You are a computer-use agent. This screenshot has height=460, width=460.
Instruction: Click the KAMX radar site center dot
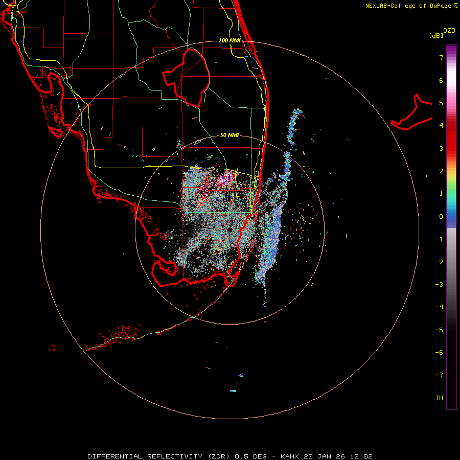click(x=229, y=229)
